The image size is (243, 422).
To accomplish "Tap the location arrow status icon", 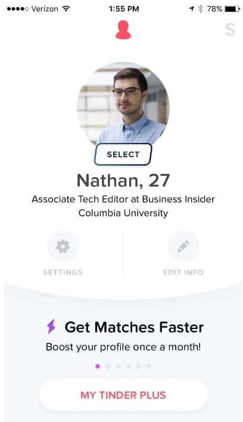I will 192,9.
